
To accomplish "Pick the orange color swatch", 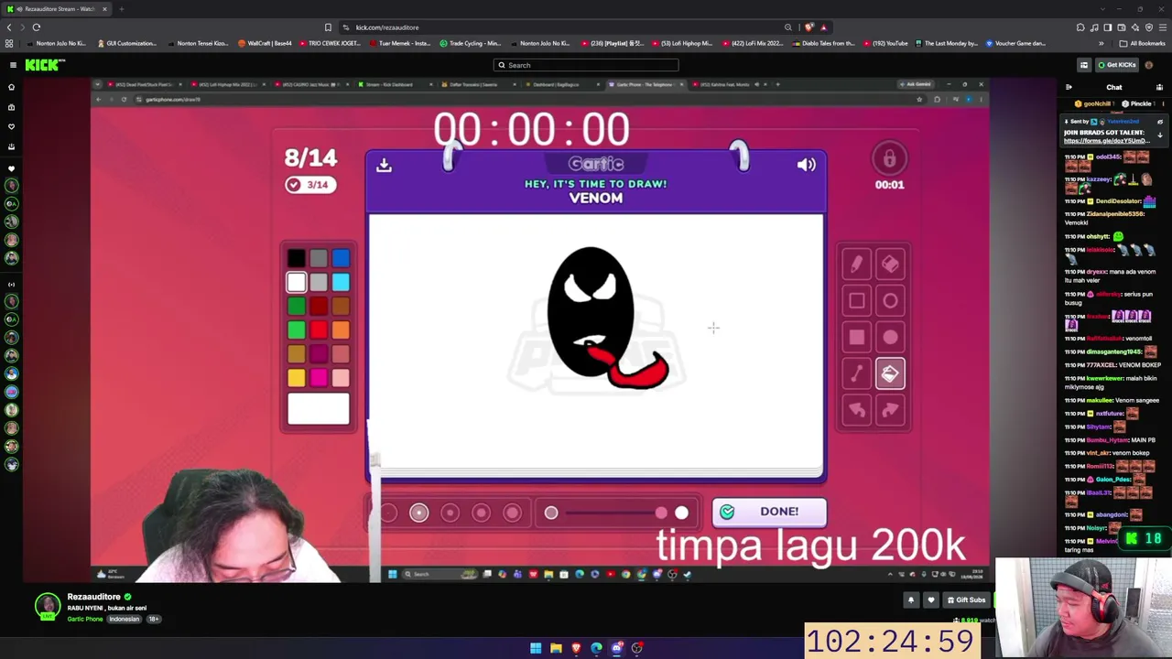I will point(341,330).
